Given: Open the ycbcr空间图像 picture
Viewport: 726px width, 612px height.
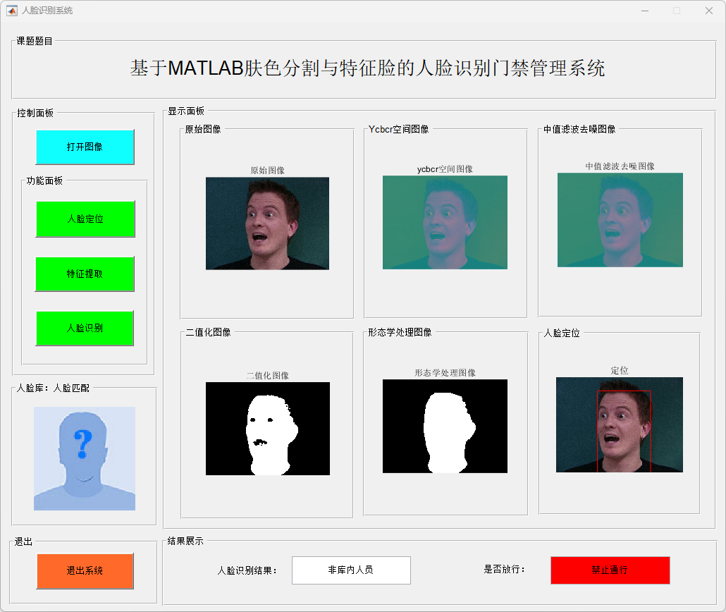Looking at the screenshot, I should tap(445, 222).
